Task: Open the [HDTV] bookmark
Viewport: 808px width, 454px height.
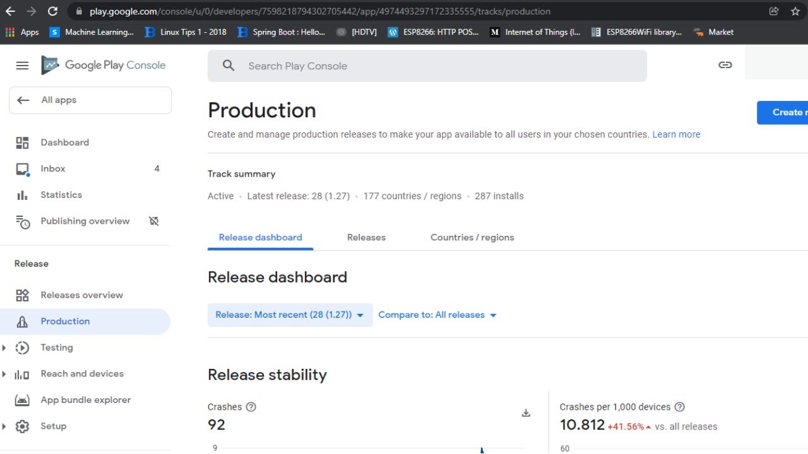Action: (x=357, y=32)
